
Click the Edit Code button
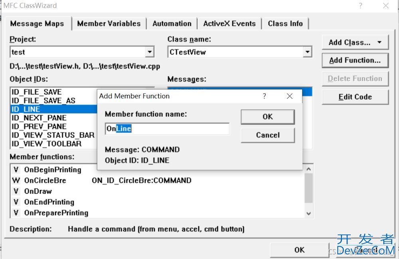[355, 97]
